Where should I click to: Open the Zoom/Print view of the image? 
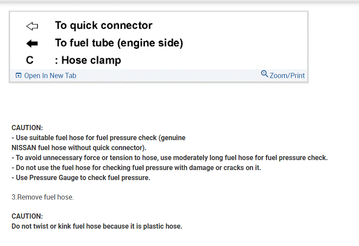pyautogui.click(x=287, y=75)
